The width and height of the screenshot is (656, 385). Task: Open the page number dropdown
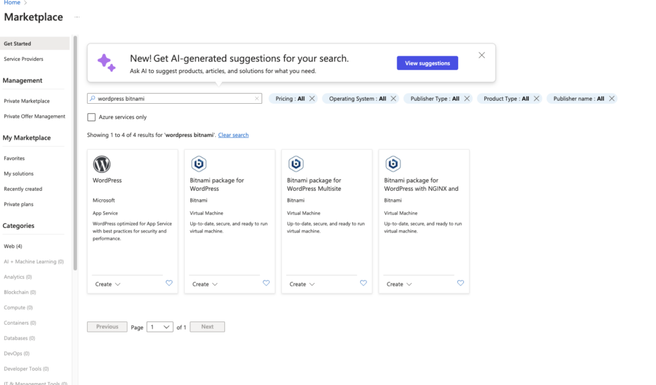click(x=160, y=327)
